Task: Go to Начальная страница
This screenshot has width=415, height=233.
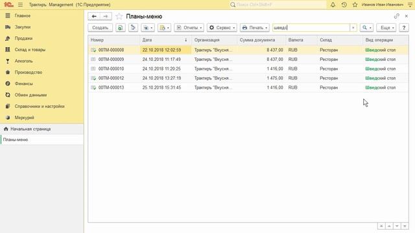Action: tap(30, 129)
